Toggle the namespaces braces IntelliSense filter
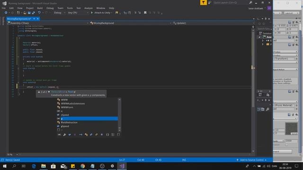The width and height of the screenshot is (303, 170). coord(107,135)
